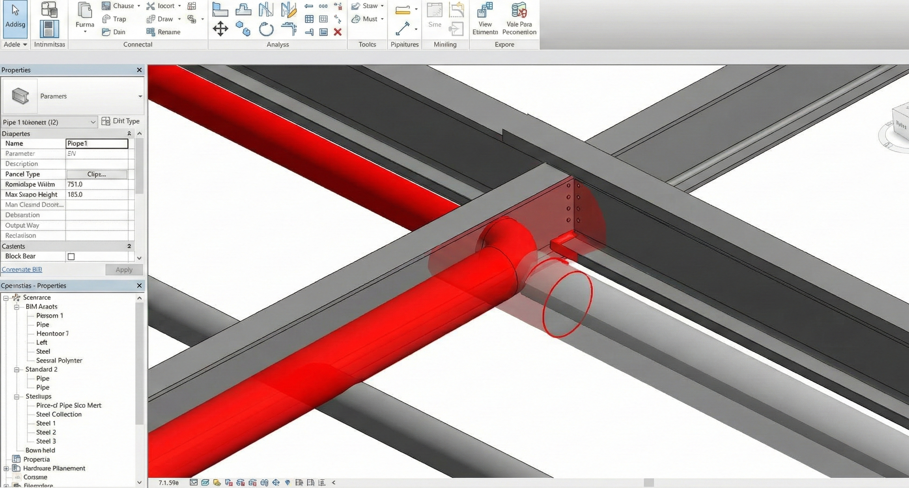Click the four-arrow Move tool icon
This screenshot has height=488, width=909.
click(x=220, y=29)
